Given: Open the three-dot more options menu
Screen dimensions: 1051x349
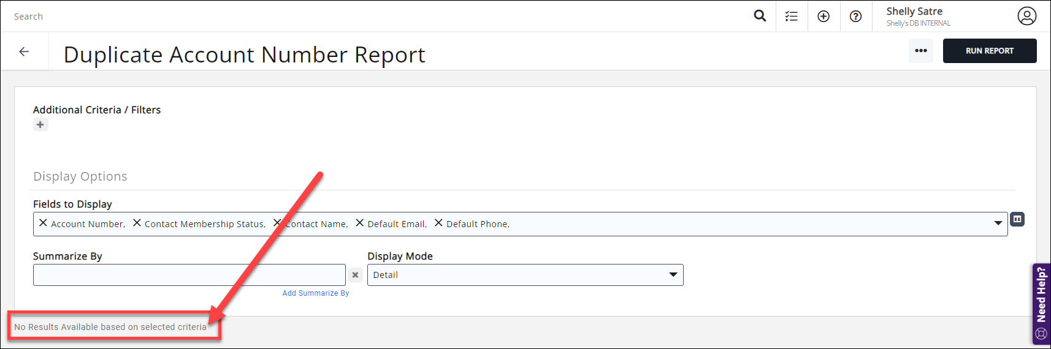Looking at the screenshot, I should click(921, 51).
